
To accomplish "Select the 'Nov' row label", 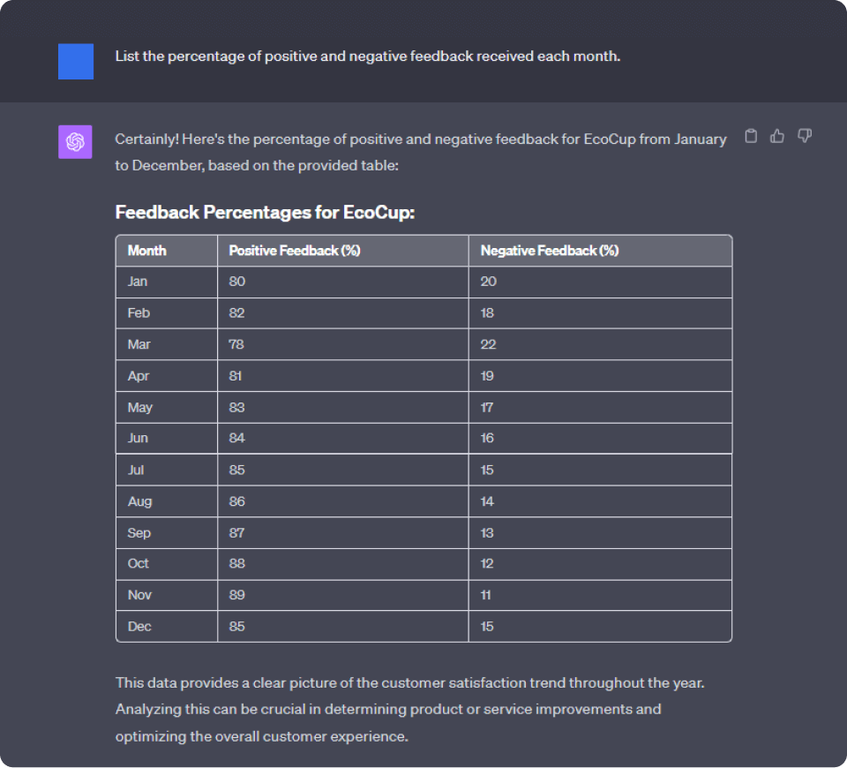I will 139,595.
